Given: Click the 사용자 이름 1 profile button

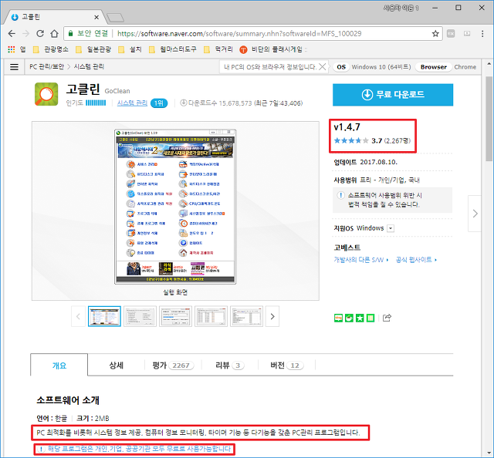Looking at the screenshot, I should 401,8.
